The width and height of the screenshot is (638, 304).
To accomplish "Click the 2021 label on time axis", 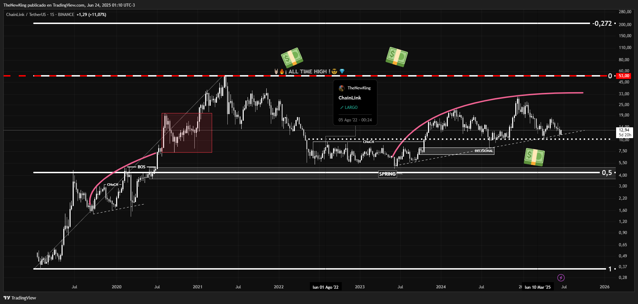I will click(x=197, y=287).
